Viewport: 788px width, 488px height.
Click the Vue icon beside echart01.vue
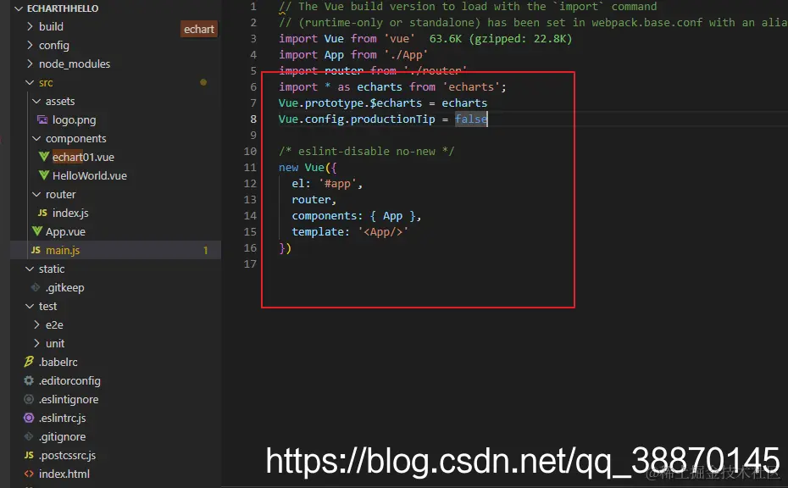click(44, 157)
